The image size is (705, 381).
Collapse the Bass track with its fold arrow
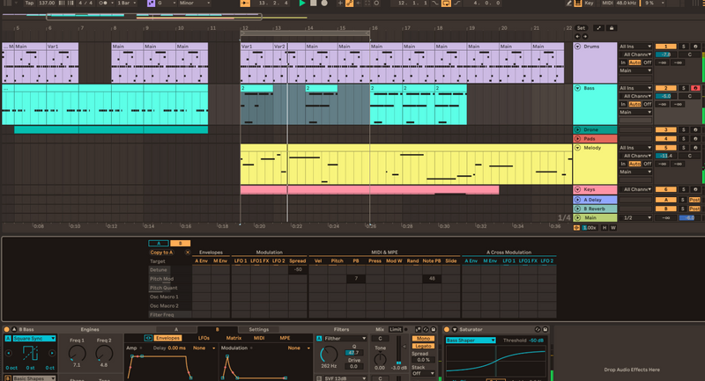578,88
